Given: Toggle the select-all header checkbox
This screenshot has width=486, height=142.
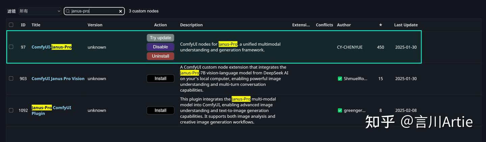Looking at the screenshot, I should [x=11, y=25].
